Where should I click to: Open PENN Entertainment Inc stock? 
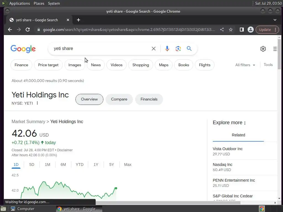245,183
